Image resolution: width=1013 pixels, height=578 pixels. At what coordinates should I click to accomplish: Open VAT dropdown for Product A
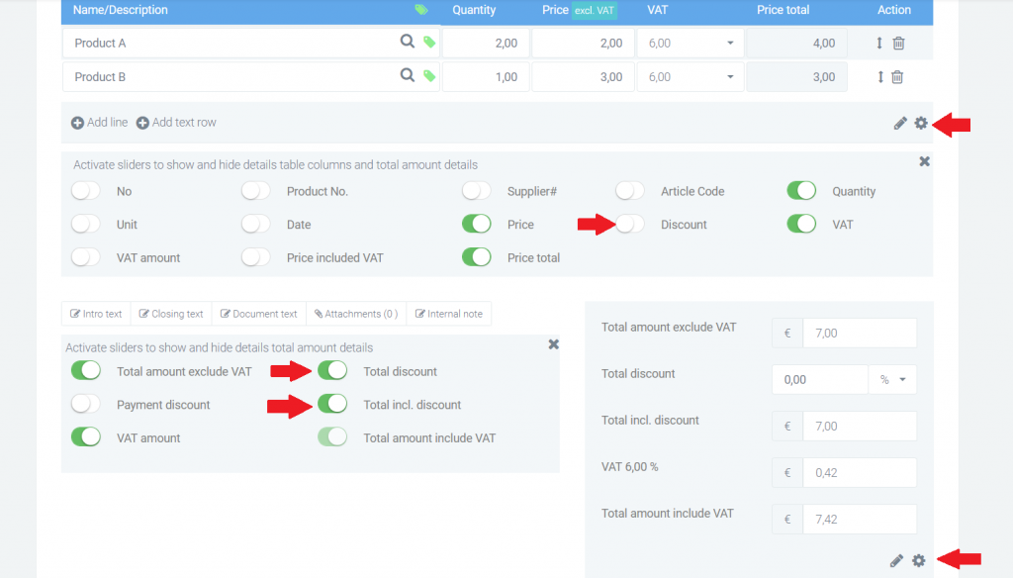coord(690,44)
